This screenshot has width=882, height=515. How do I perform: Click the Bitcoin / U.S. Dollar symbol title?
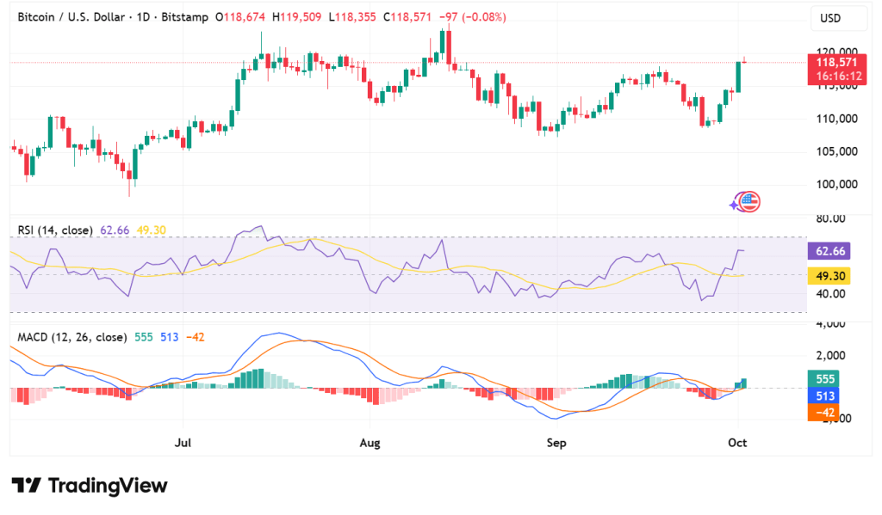71,17
